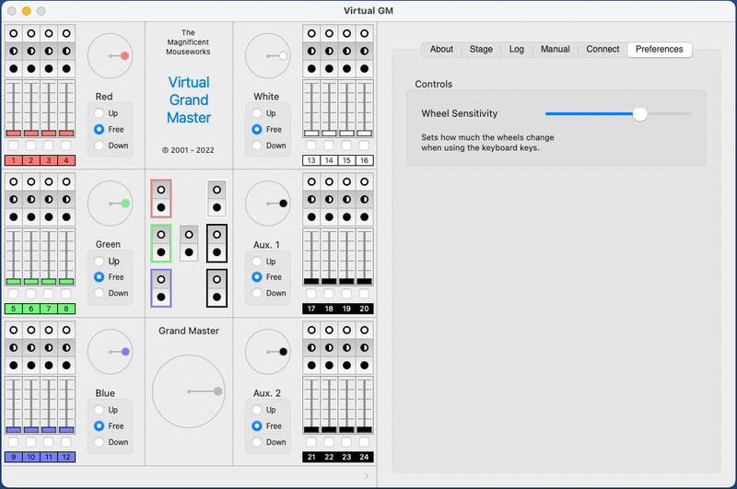
Task: Open the Manual tab
Action: click(x=555, y=49)
